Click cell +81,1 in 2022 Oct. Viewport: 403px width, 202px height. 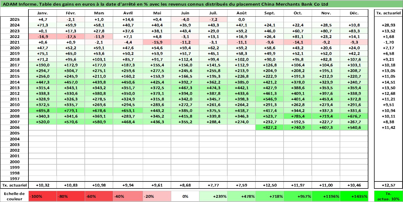coord(298,37)
